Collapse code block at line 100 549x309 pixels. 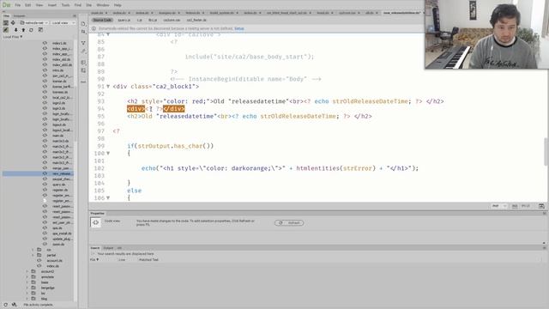point(108,153)
